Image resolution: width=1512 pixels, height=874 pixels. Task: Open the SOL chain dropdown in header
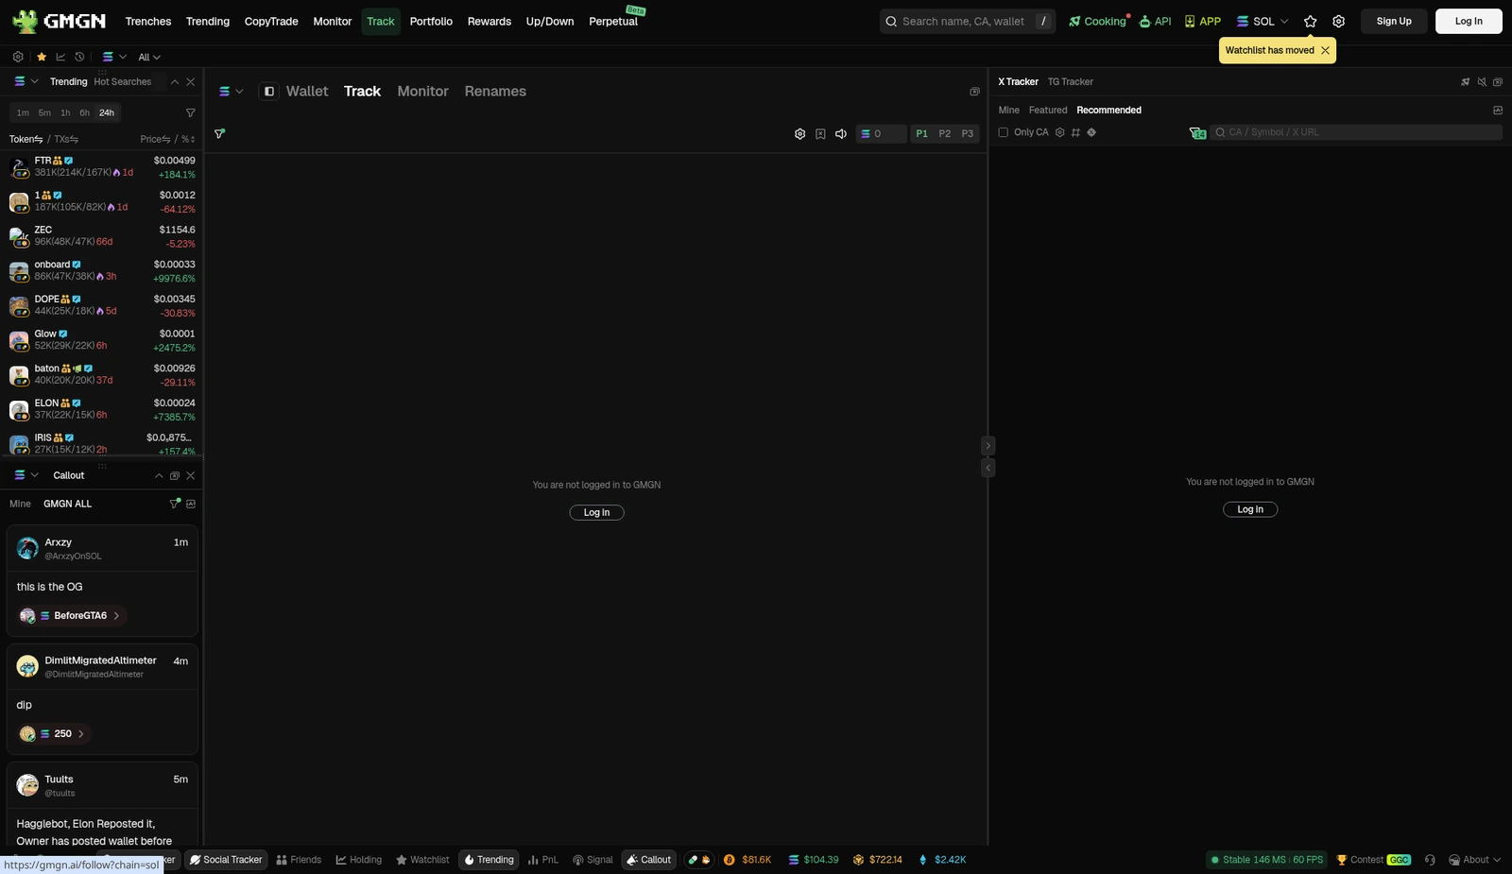coord(1263,21)
